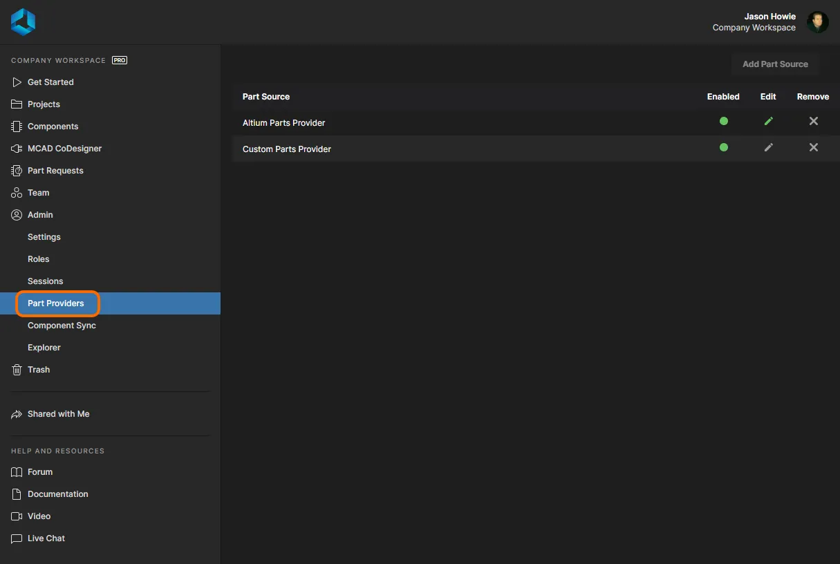Click the Video camera icon
The width and height of the screenshot is (840, 564).
tap(17, 516)
